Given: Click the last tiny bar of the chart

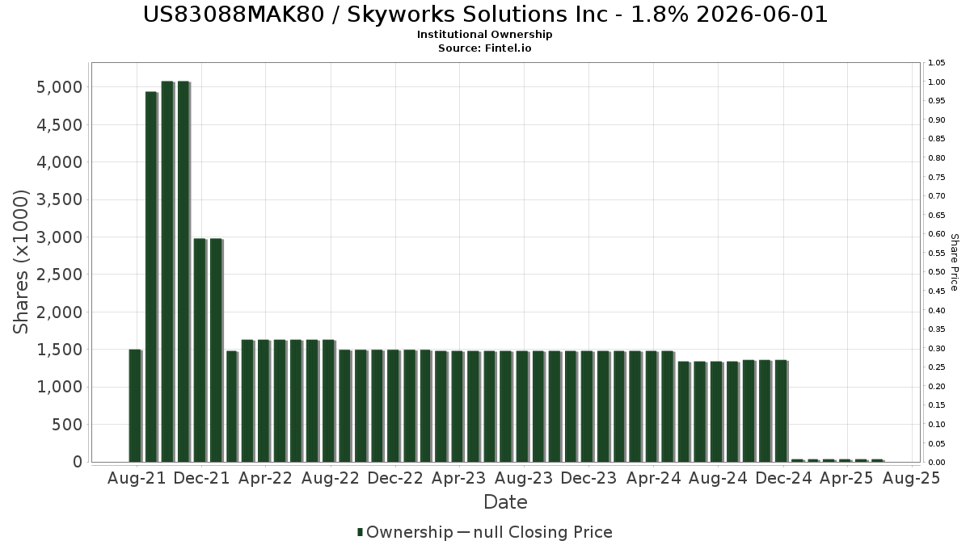Looking at the screenshot, I should [x=877, y=460].
